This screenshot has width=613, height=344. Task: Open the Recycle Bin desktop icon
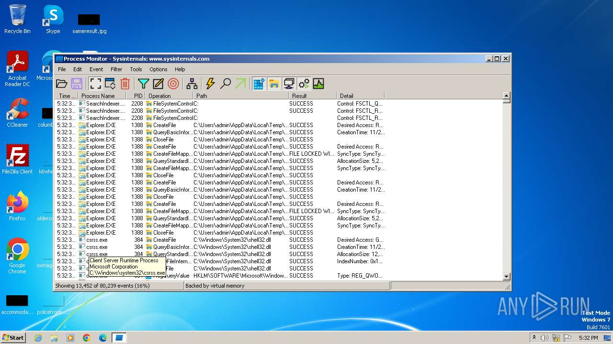(17, 19)
